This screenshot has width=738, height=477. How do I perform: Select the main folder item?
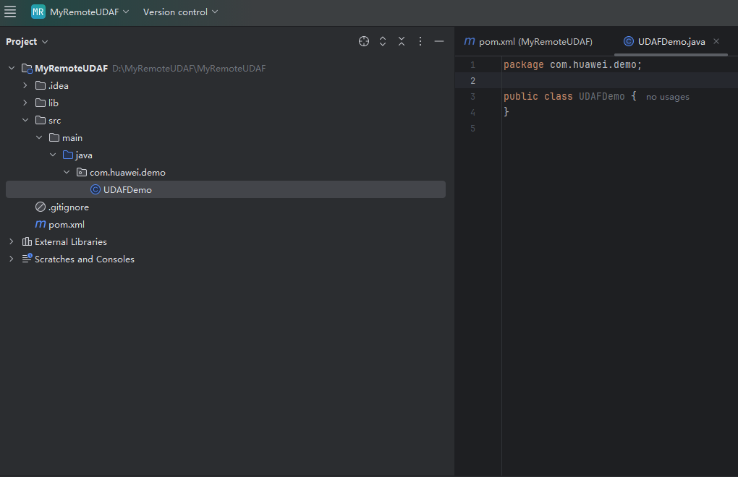click(x=72, y=138)
